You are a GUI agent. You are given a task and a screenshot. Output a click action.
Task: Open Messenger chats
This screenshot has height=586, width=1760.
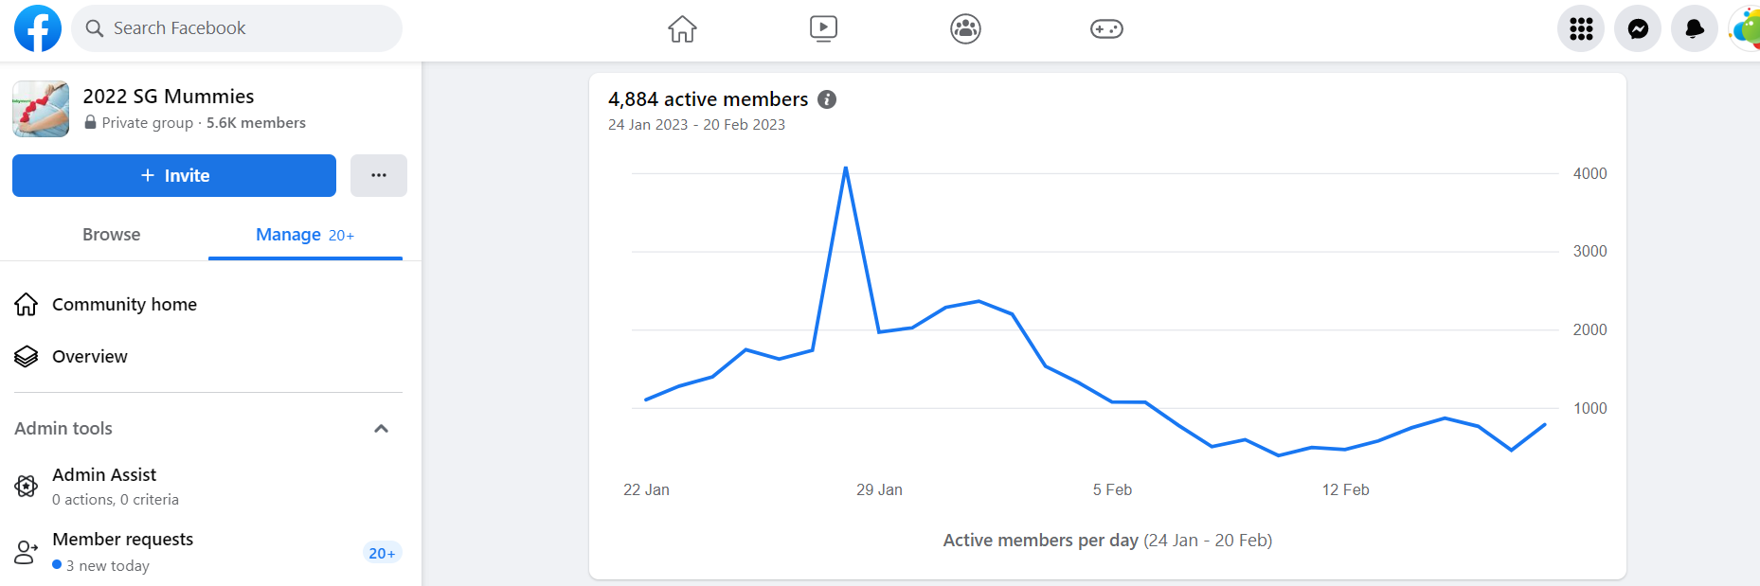[x=1638, y=29]
